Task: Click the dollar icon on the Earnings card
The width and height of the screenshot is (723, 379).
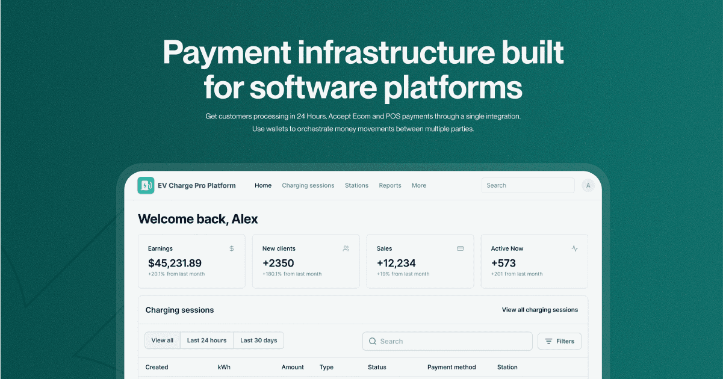Action: [231, 248]
